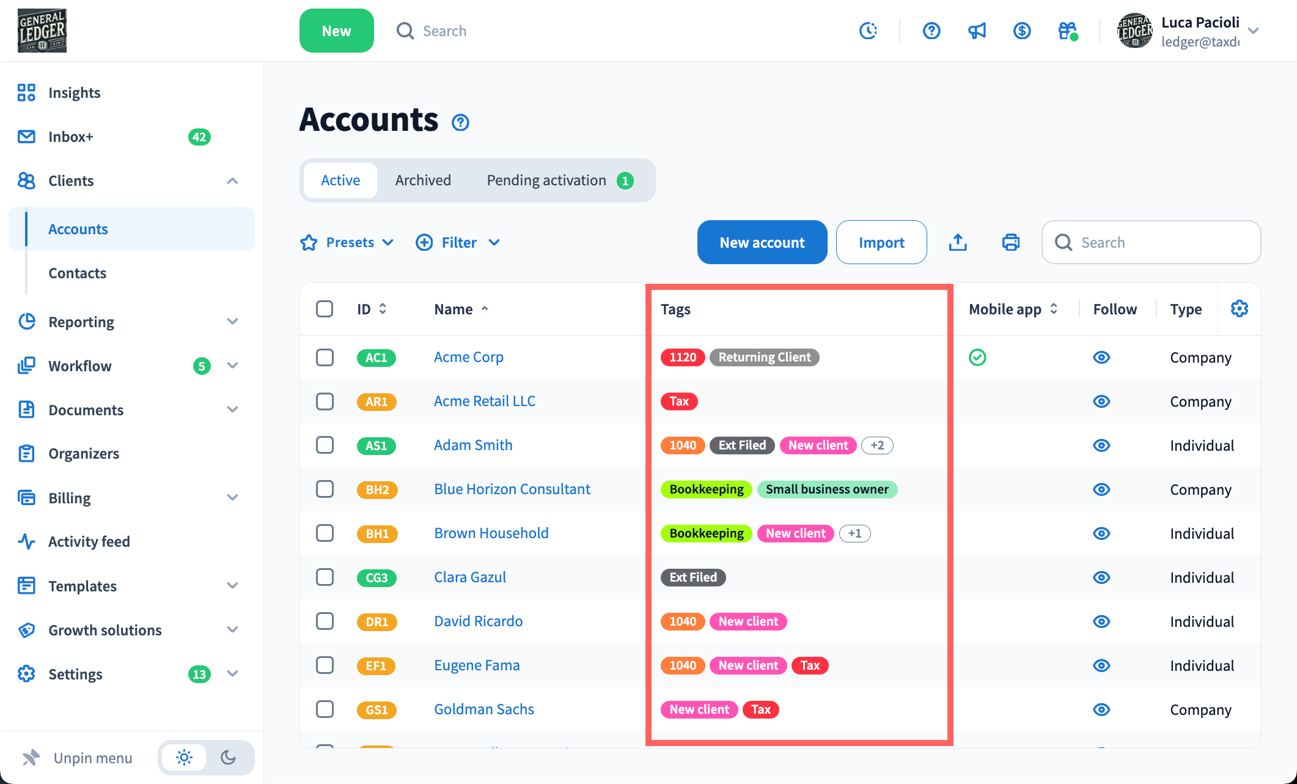Open the Filter dropdown
Viewport: 1297px width, 784px height.
[x=458, y=243]
